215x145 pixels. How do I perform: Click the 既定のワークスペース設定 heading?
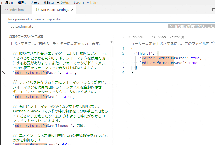tap(26, 36)
